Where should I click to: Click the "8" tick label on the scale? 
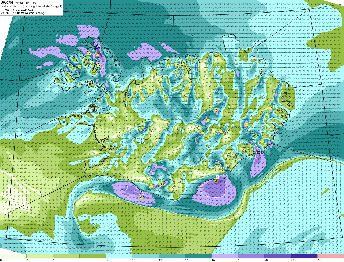tap(106, 260)
